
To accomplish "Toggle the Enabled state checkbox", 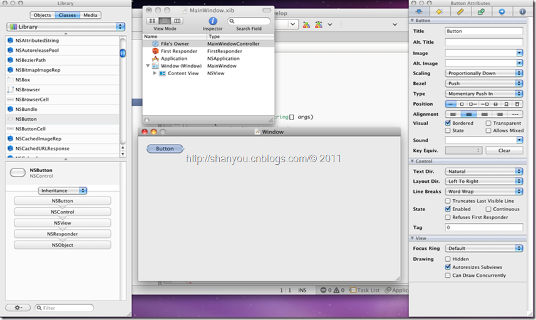I will (448, 209).
